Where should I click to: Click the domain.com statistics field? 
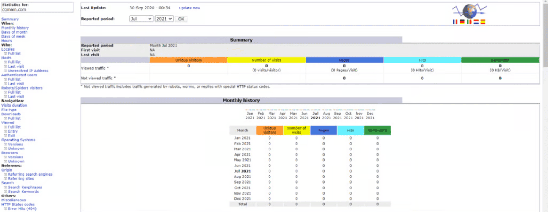pos(37,7)
